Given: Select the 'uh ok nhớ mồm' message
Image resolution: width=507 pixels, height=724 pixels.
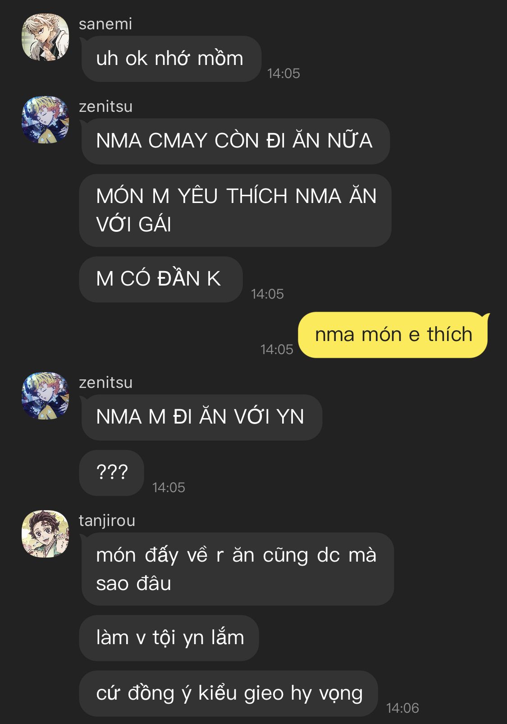Looking at the screenshot, I should [171, 59].
